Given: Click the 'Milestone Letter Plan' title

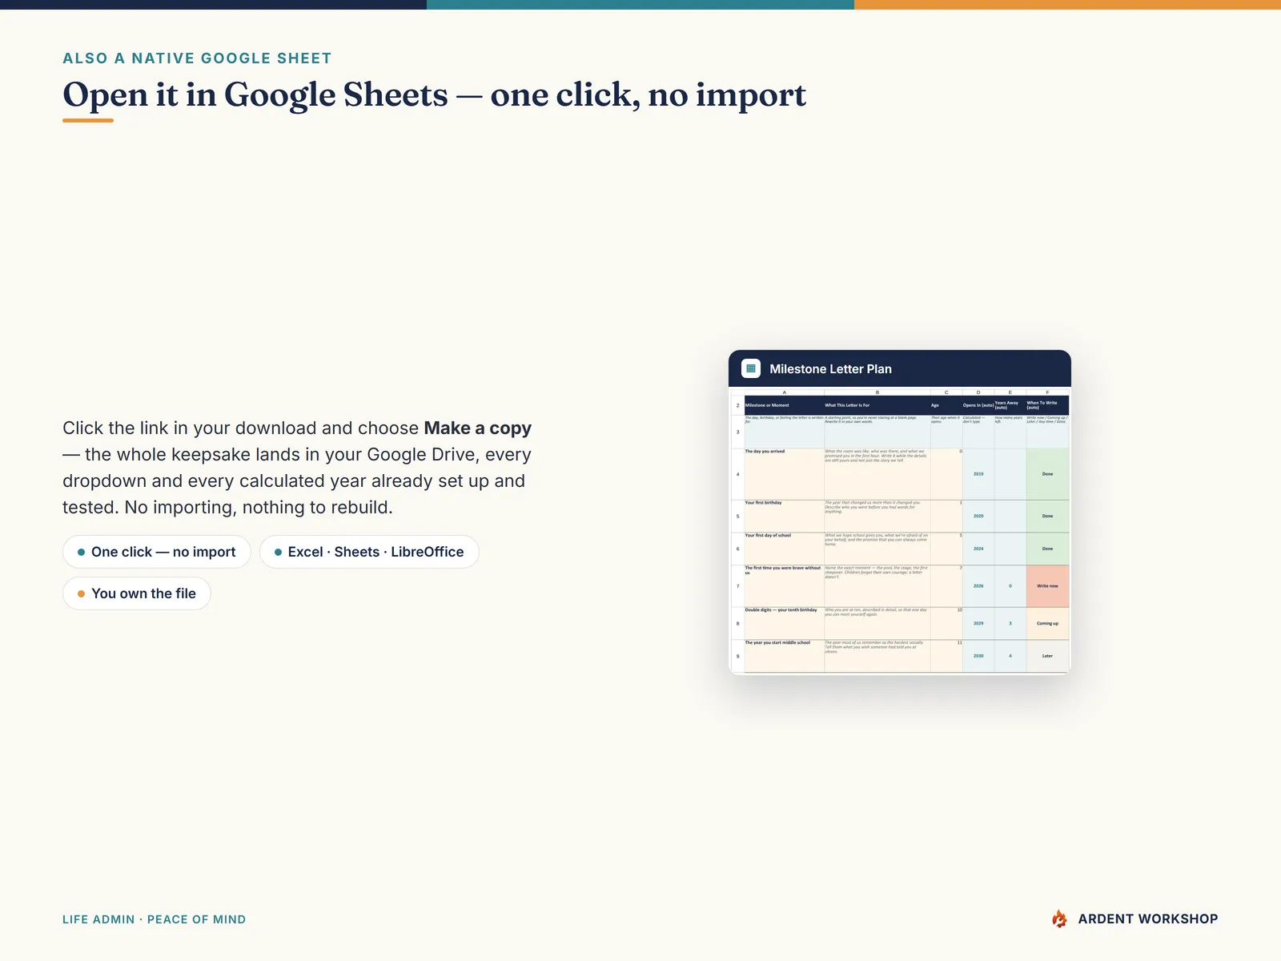Looking at the screenshot, I should point(830,369).
